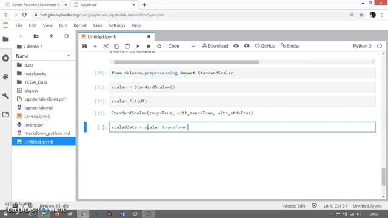Upload files with the upload arrow icon
The image size is (388, 218).
51,36
